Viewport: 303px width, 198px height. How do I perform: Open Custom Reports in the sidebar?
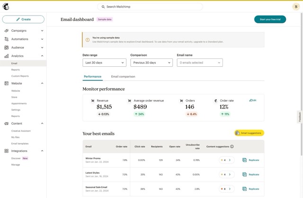click(x=20, y=76)
